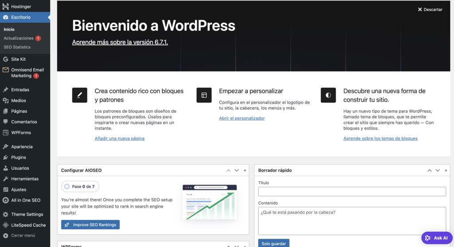Image resolution: width=454 pixels, height=247 pixels.
Task: Move Borrador rápido panel down
Action: [x=438, y=170]
